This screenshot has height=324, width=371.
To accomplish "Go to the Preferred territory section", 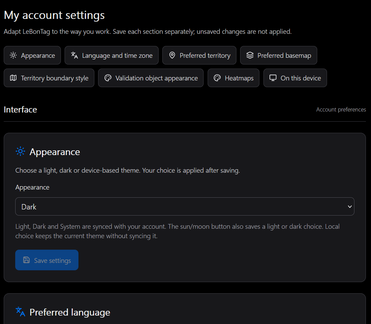I will click(199, 55).
